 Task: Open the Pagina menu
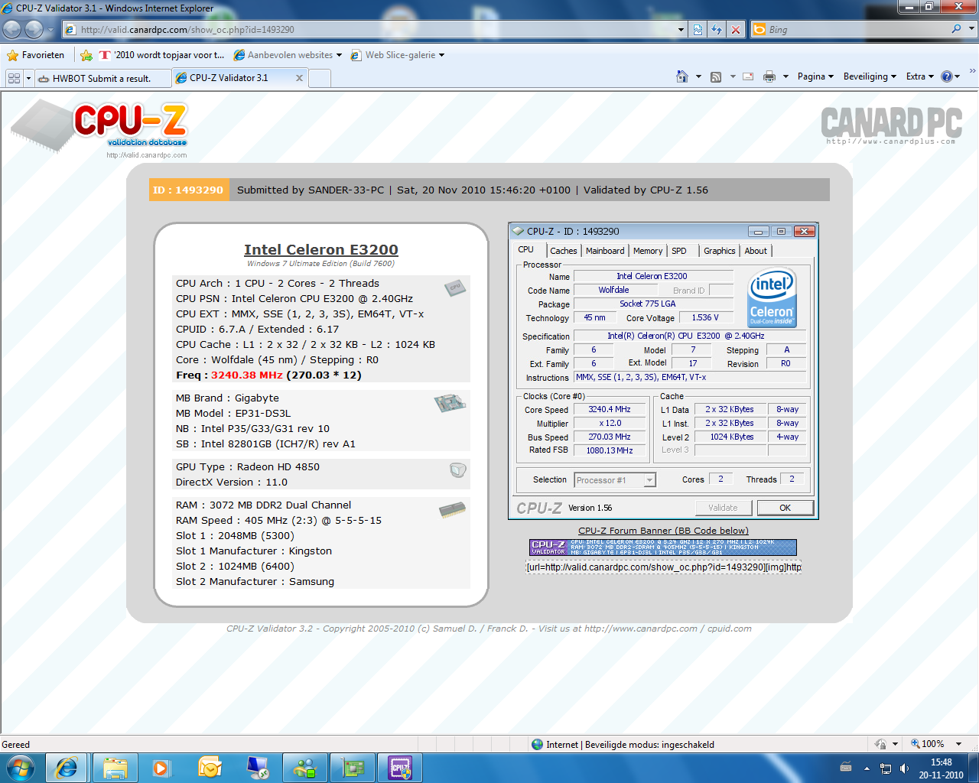[815, 76]
